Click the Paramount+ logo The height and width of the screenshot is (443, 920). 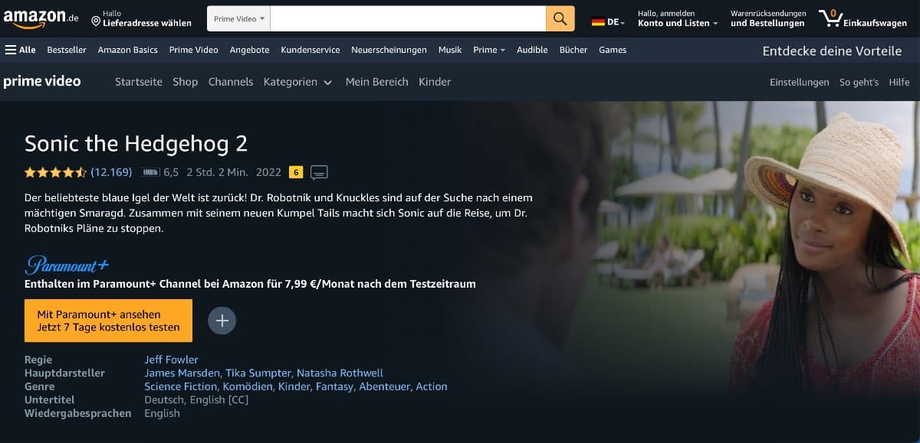(67, 265)
